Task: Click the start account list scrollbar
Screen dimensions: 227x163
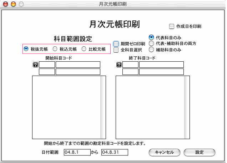Action: [103, 107]
